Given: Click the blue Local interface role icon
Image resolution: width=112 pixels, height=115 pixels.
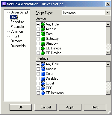Looking at the screenshot, I should (x=43, y=83).
